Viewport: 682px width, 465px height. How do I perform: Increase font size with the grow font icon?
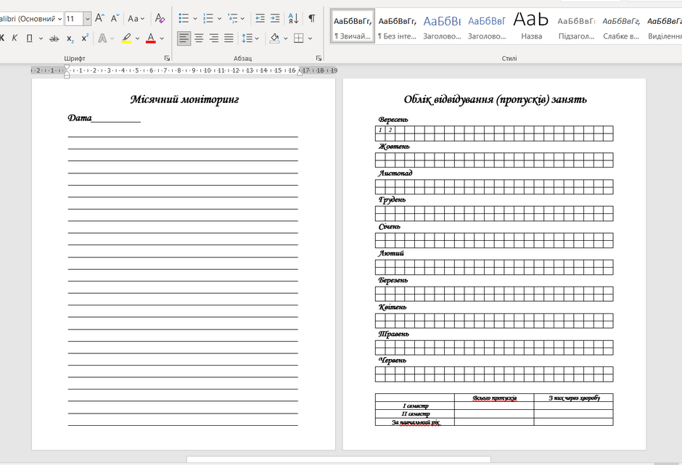(99, 18)
